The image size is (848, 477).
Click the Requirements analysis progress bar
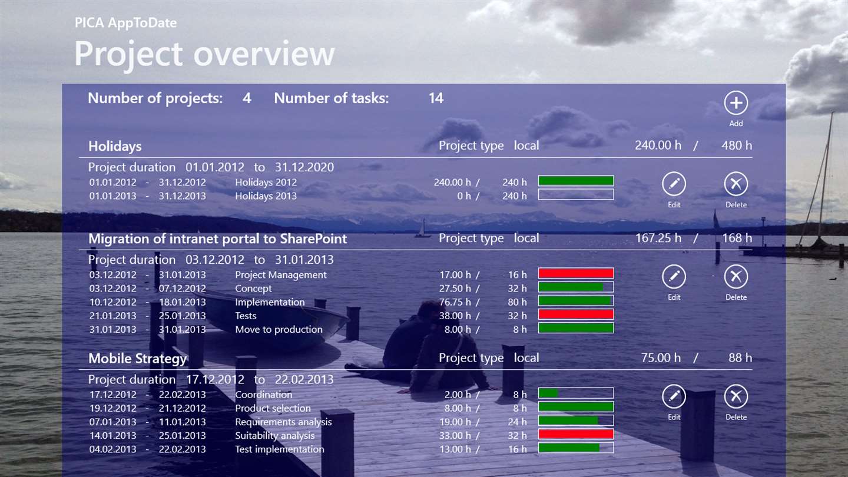pos(576,420)
